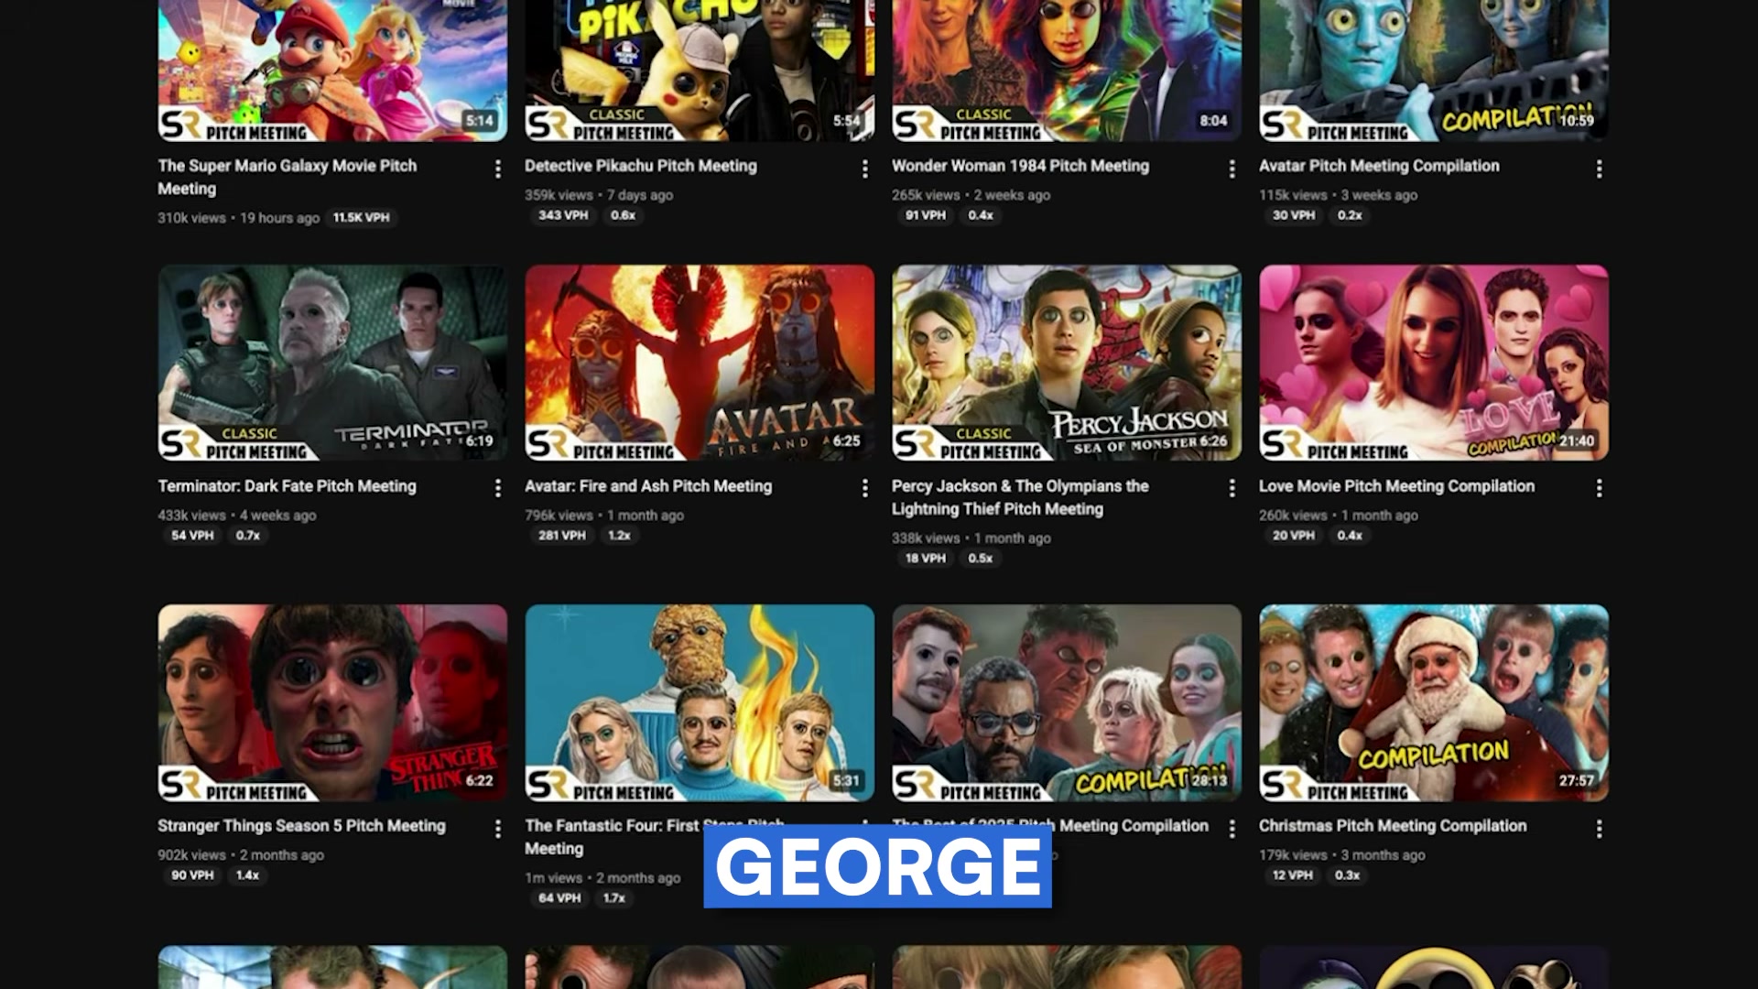Click the '20 VPH' badge under Love Movie
Image resolution: width=1758 pixels, height=989 pixels.
click(x=1293, y=536)
